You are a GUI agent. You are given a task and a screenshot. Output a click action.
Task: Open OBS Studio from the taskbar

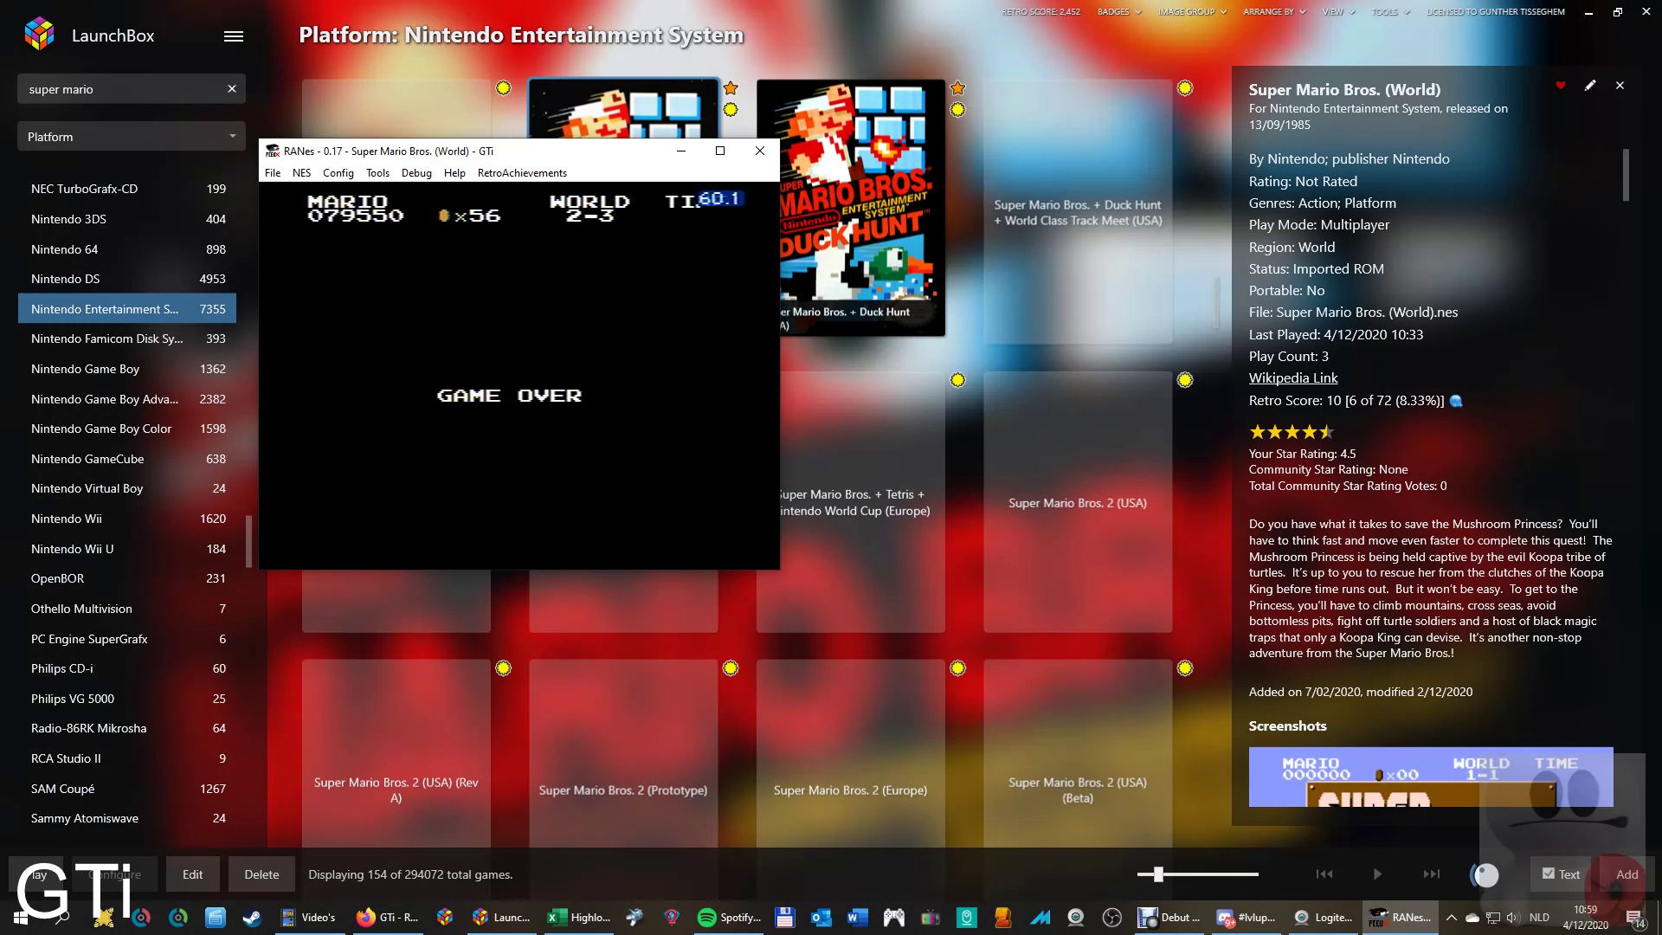pos(1112,918)
